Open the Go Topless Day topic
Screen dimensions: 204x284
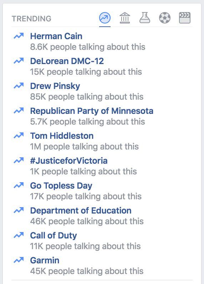tap(61, 186)
